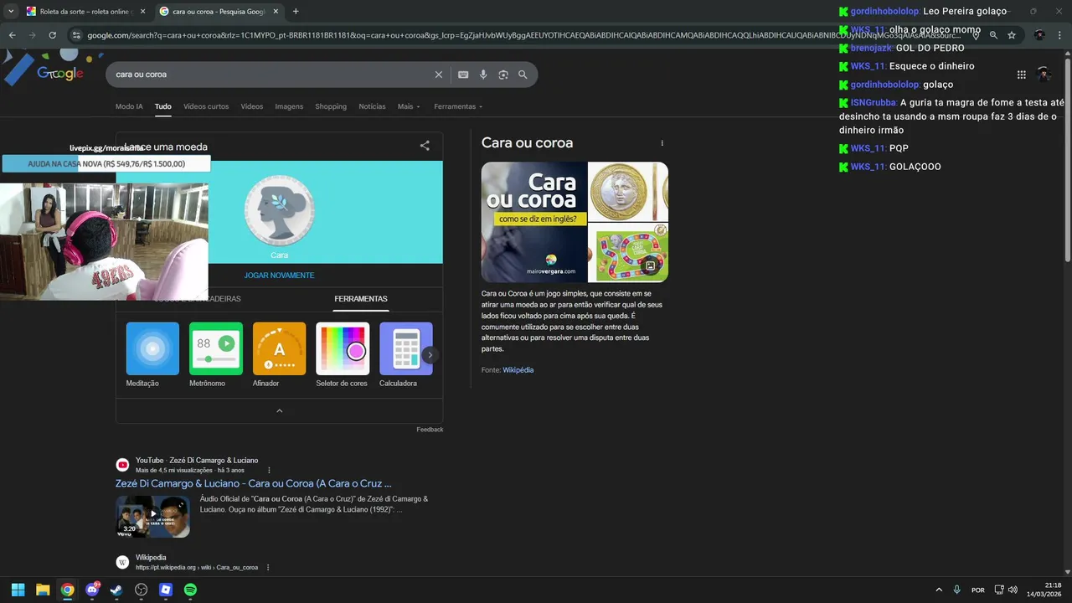The height and width of the screenshot is (603, 1072).
Task: Open the Google account profile avatar
Action: (x=1044, y=75)
